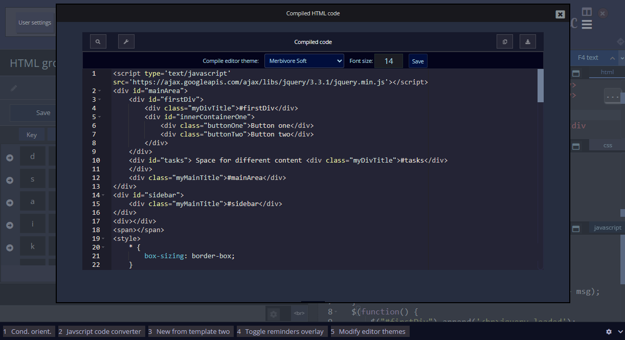This screenshot has width=625, height=340.
Task: Focus the Font size input field
Action: pos(389,61)
